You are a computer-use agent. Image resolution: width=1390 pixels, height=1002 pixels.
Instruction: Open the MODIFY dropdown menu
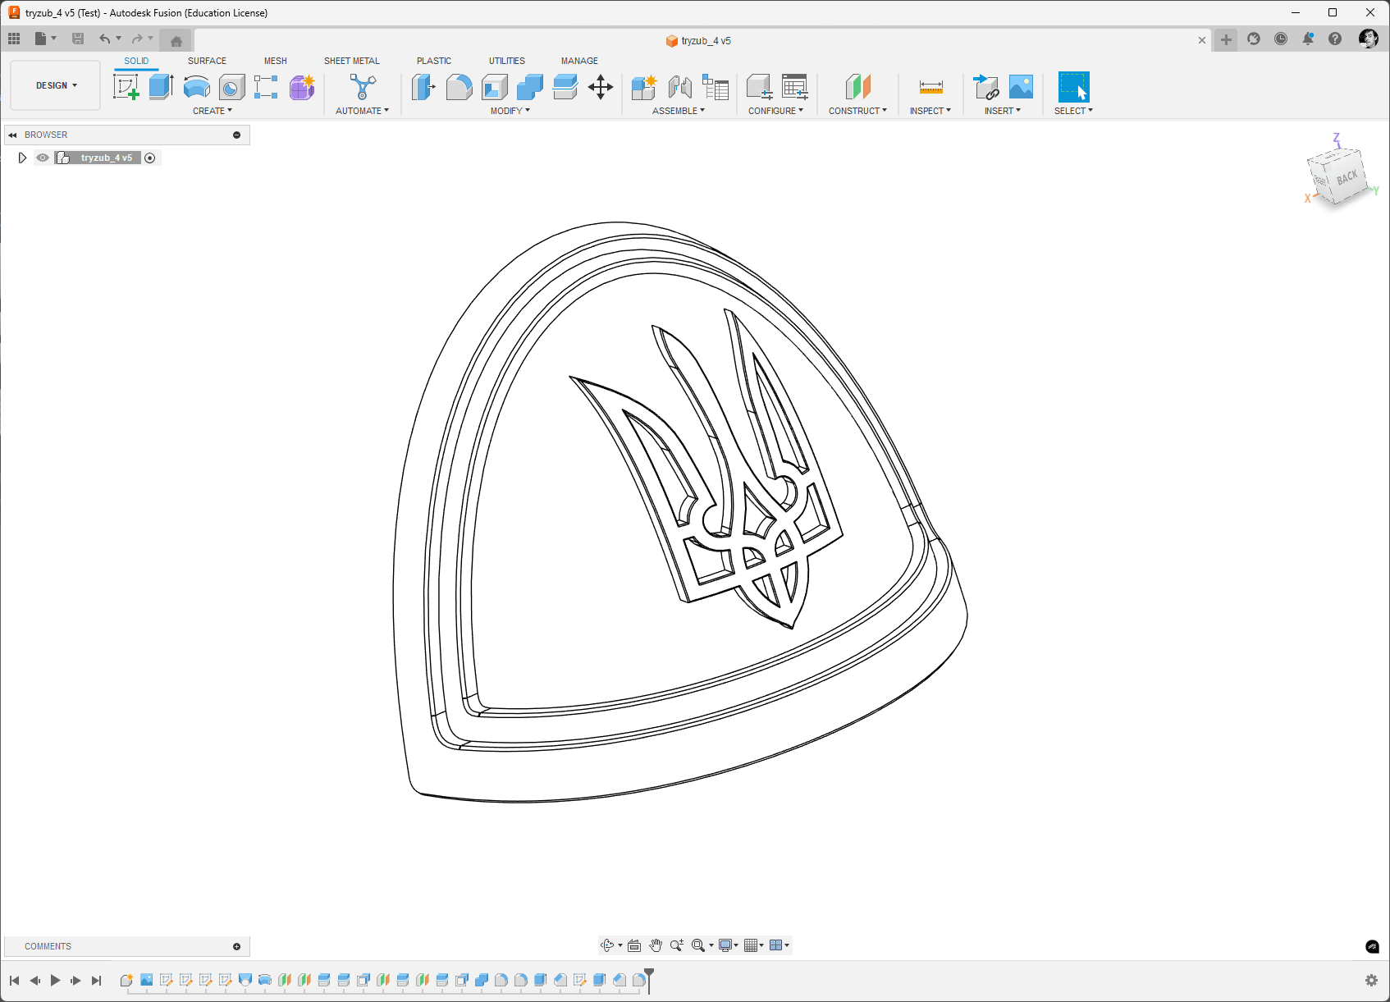point(510,111)
